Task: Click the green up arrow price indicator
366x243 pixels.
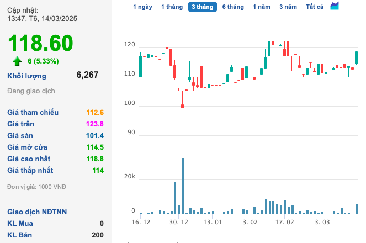Action: click(17, 61)
